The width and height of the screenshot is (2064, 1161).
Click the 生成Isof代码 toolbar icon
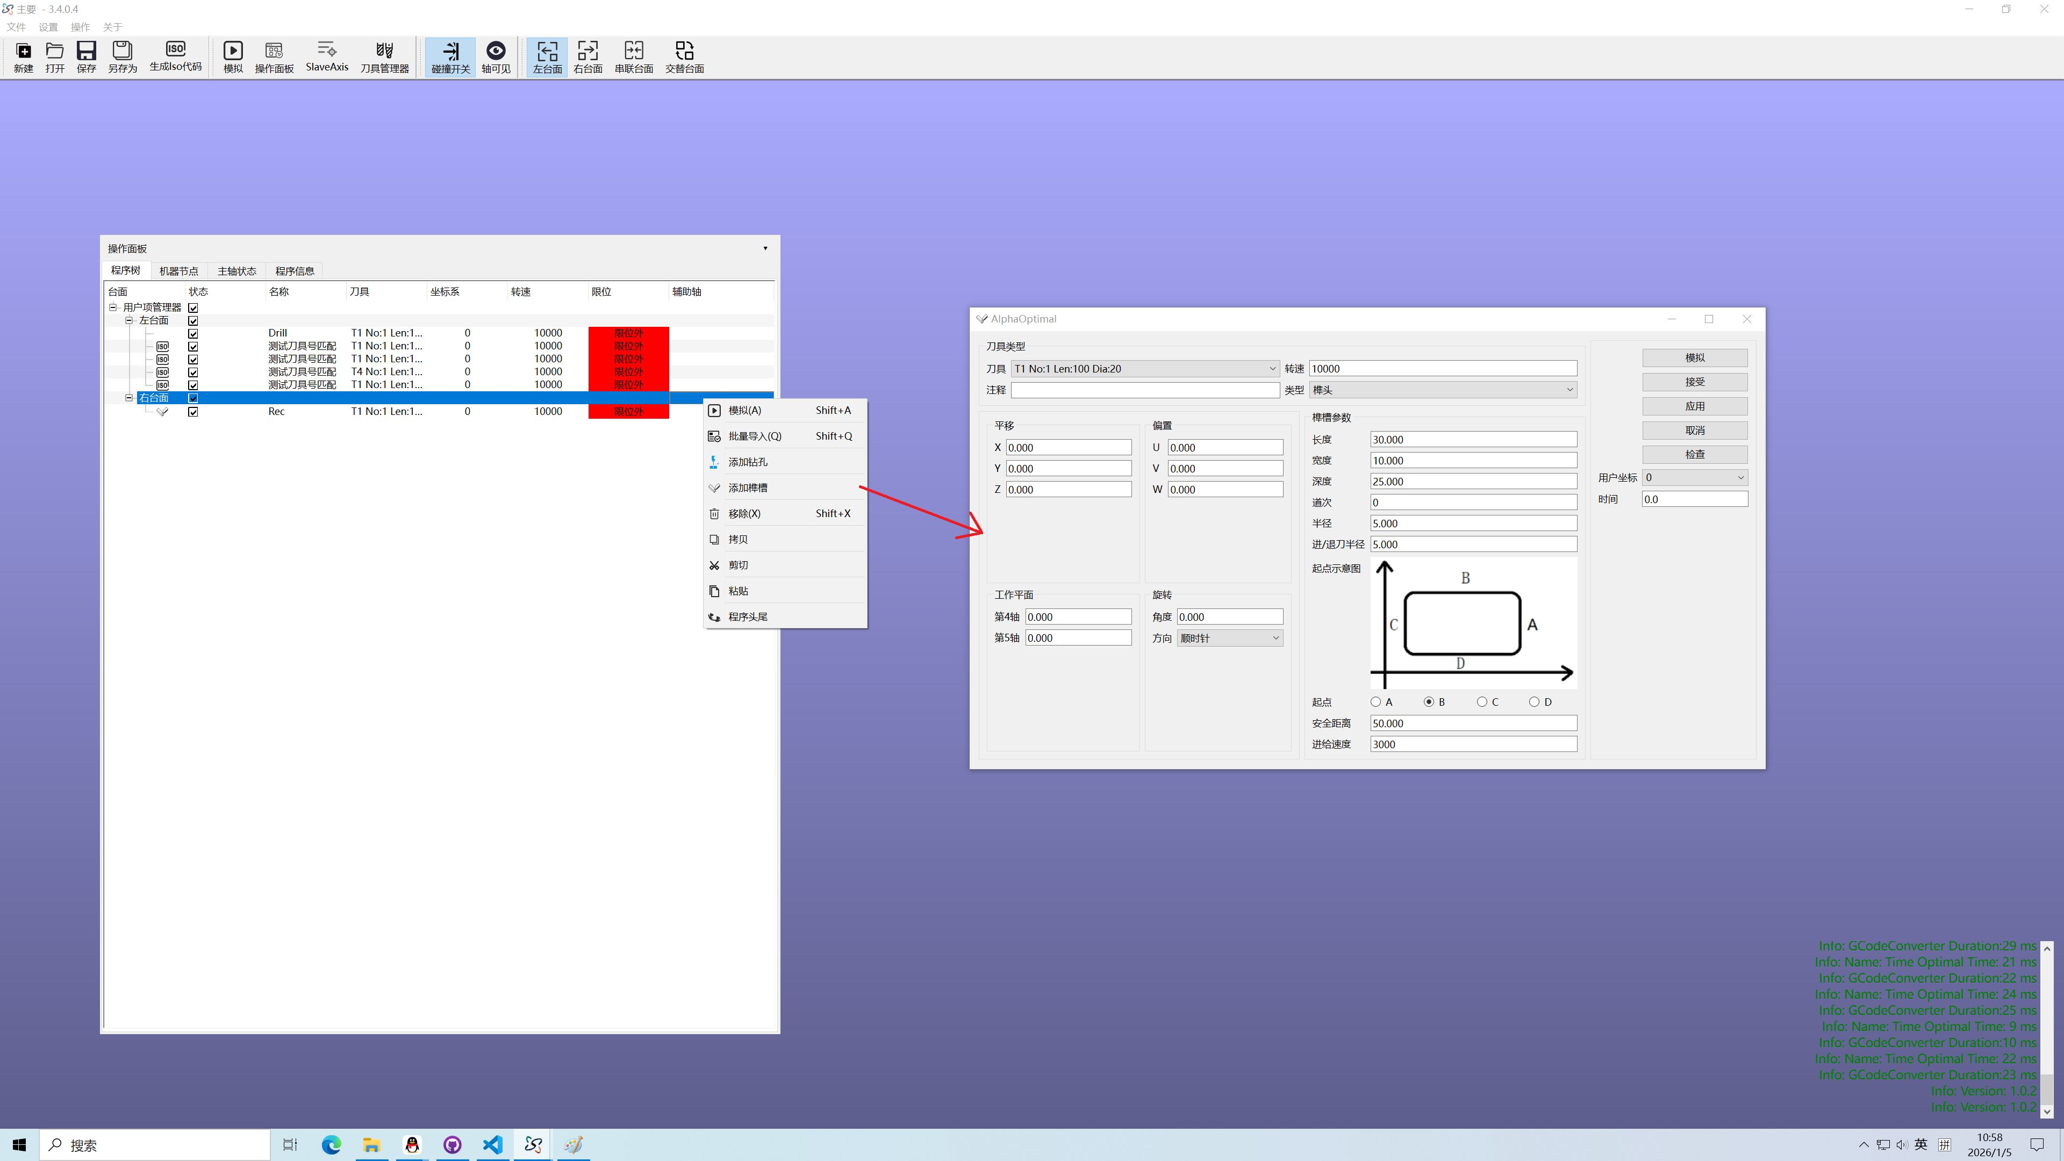pyautogui.click(x=175, y=49)
